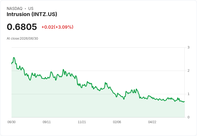Click the rightmost end point of the price line
Viewport: 197px width, 136px height.
point(184,101)
